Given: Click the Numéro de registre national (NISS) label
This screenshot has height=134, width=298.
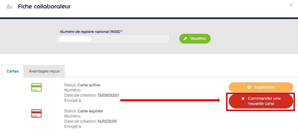Looking at the screenshot, I should tap(90, 32).
